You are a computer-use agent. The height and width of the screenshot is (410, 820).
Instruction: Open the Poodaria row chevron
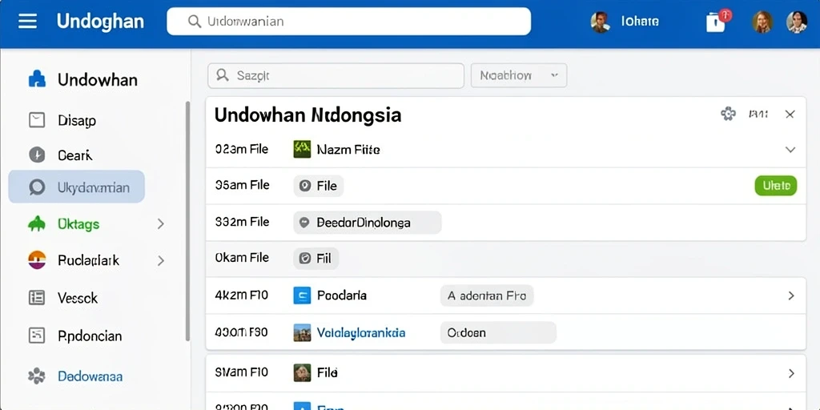click(x=790, y=296)
